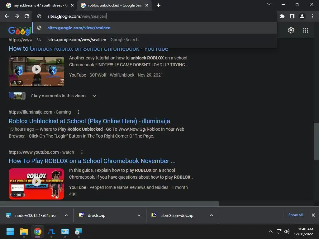Image resolution: width=319 pixels, height=239 pixels.
Task: Open downloaded LibreScore-dev.zip file
Action: coord(172,215)
